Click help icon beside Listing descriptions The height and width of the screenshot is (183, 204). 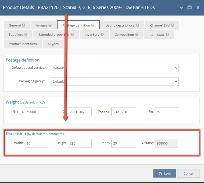click(x=137, y=25)
